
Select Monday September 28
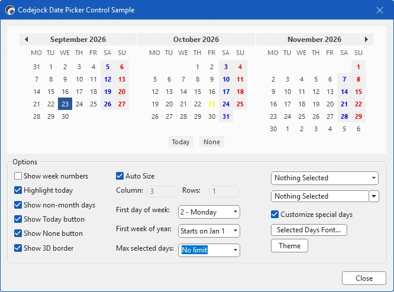37,116
